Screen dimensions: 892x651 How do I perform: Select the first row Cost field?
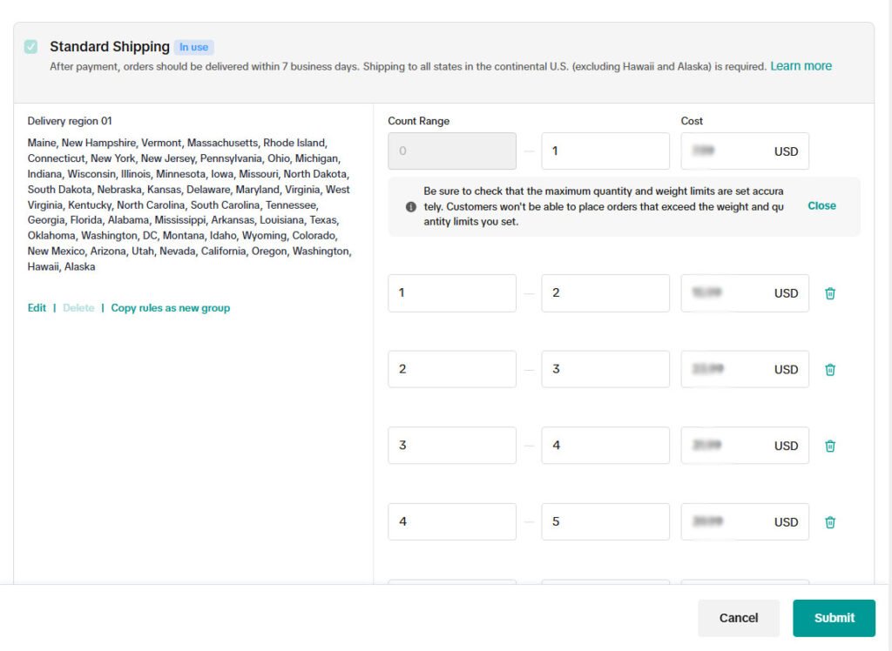(x=745, y=151)
